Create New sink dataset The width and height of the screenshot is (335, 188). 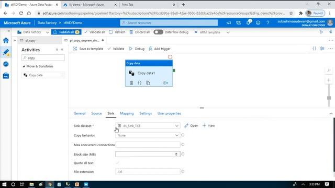pos(208,125)
